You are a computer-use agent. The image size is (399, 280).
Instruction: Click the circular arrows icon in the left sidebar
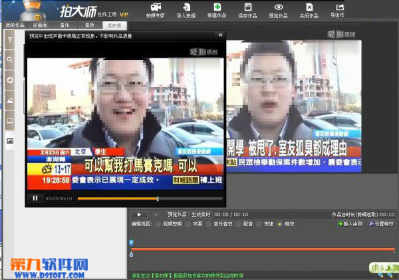point(10,80)
